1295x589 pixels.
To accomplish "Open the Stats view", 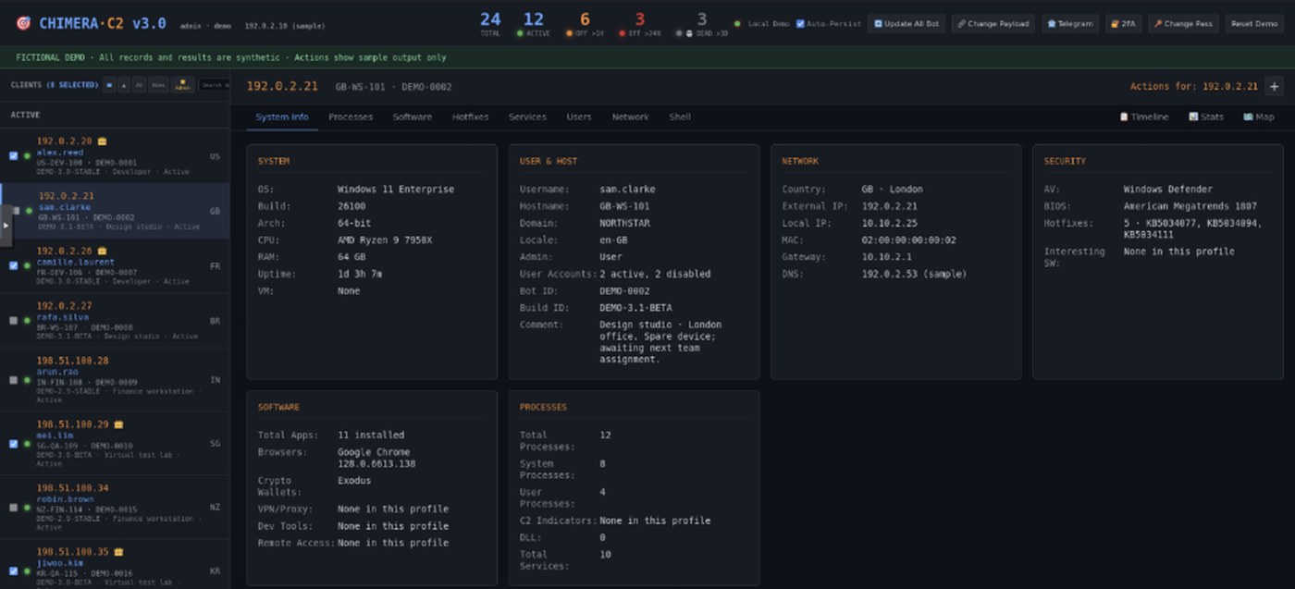I will tap(1206, 117).
